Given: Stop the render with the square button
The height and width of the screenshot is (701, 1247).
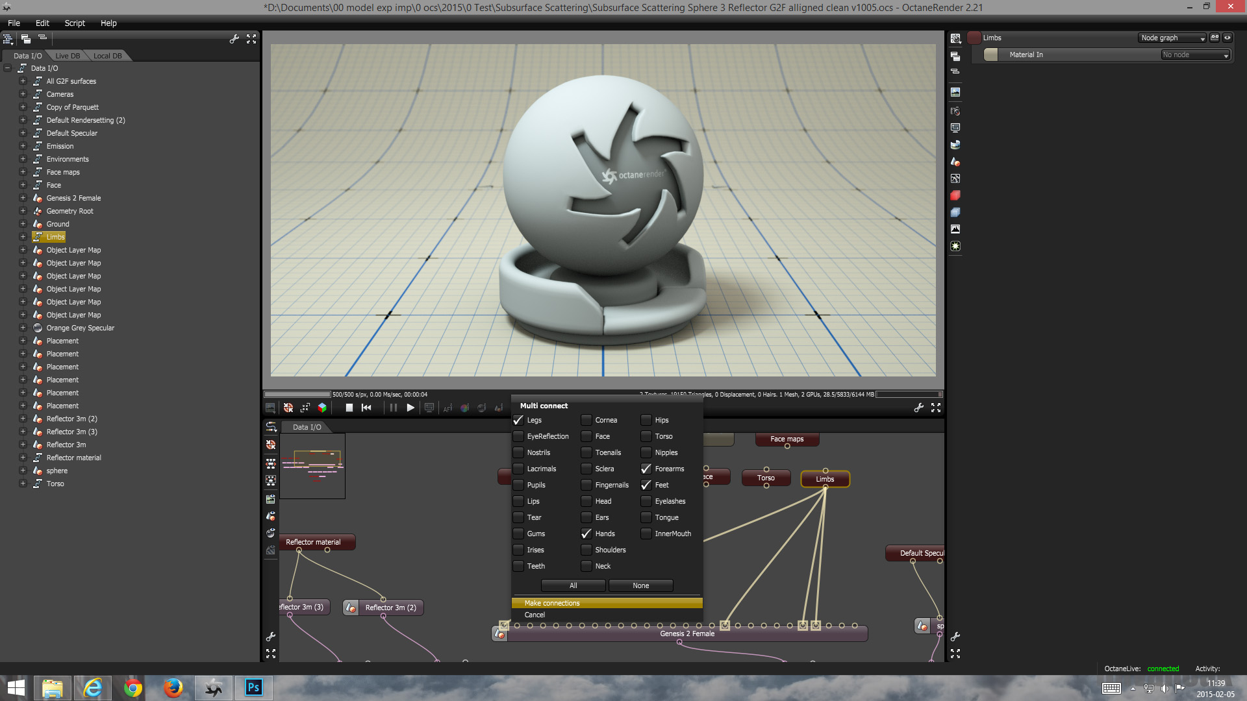Looking at the screenshot, I should click(x=349, y=408).
